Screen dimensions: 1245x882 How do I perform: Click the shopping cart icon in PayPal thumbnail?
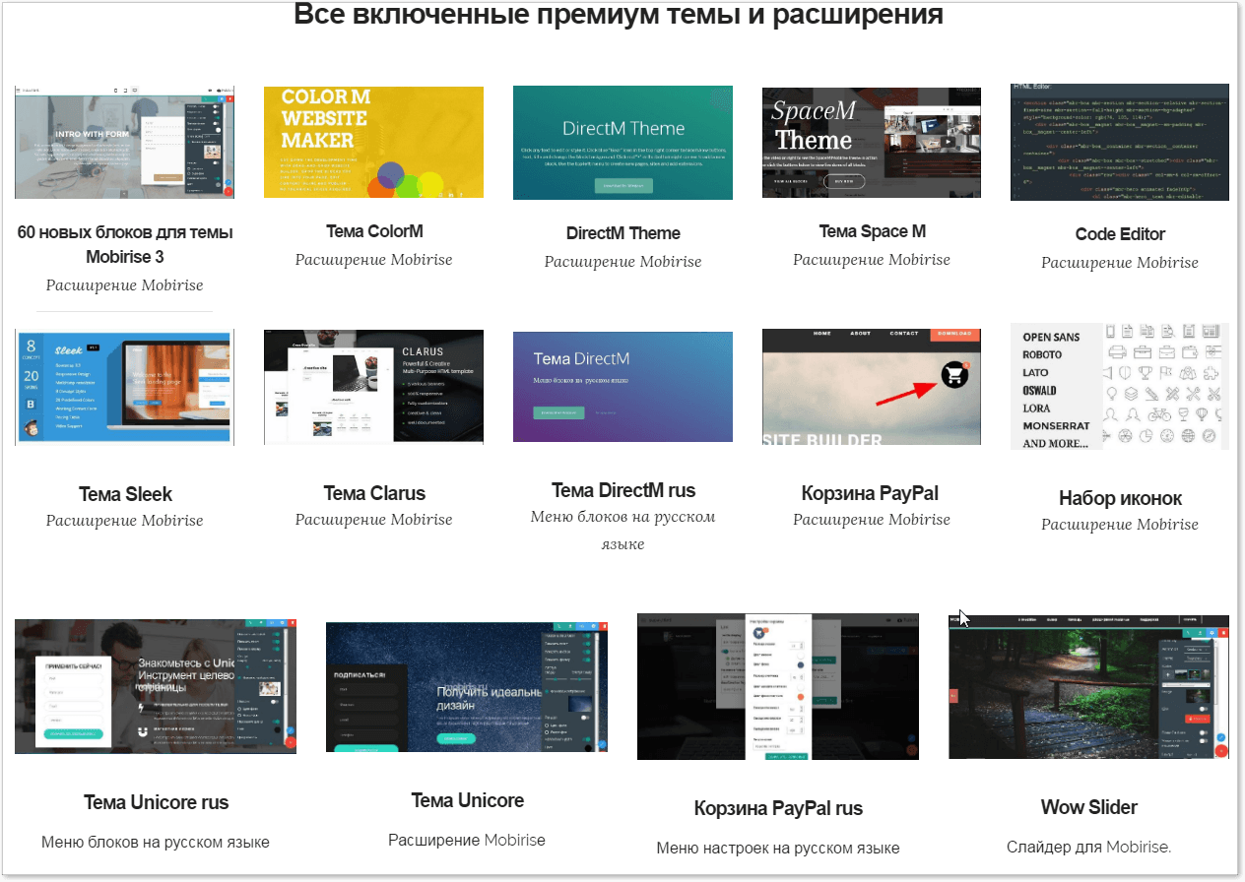(x=954, y=374)
